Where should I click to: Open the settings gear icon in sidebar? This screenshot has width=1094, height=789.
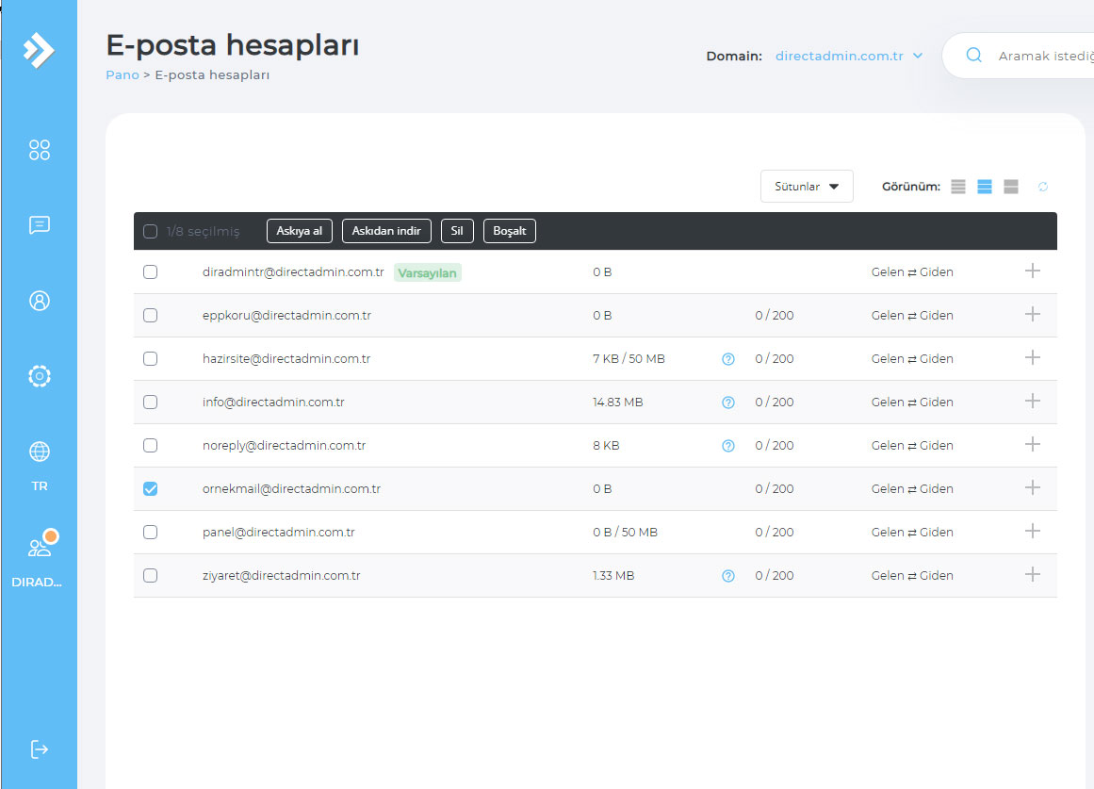[x=39, y=376]
